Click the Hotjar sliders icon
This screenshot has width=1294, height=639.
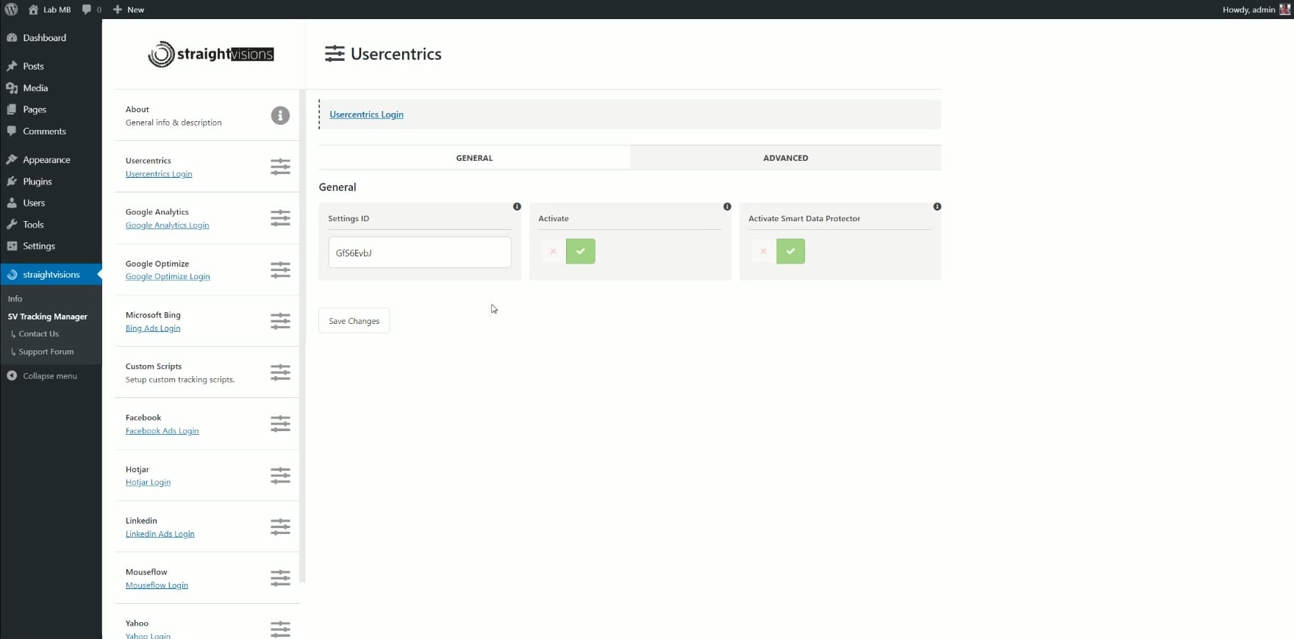coord(280,475)
